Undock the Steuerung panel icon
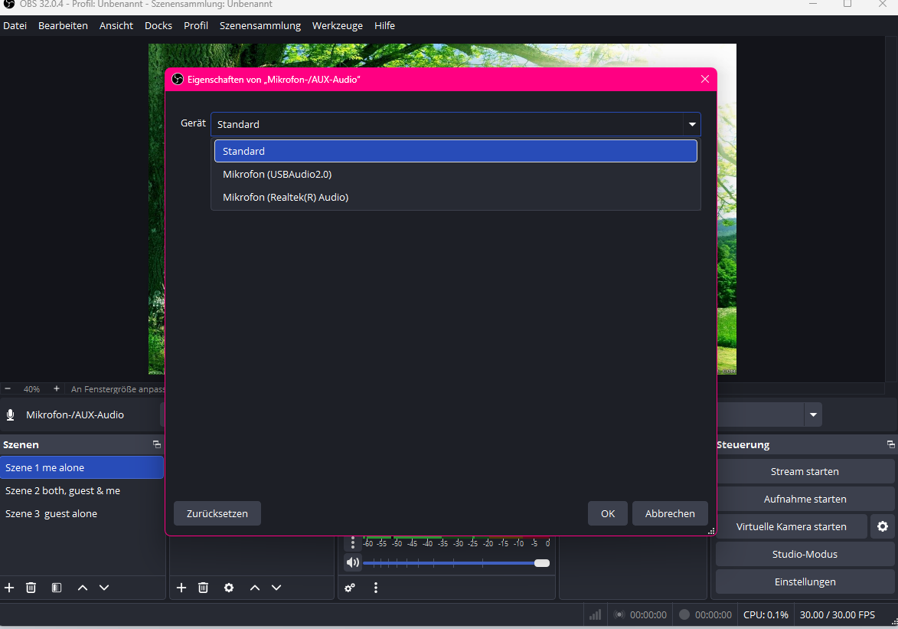Image resolution: width=898 pixels, height=629 pixels. tap(890, 444)
